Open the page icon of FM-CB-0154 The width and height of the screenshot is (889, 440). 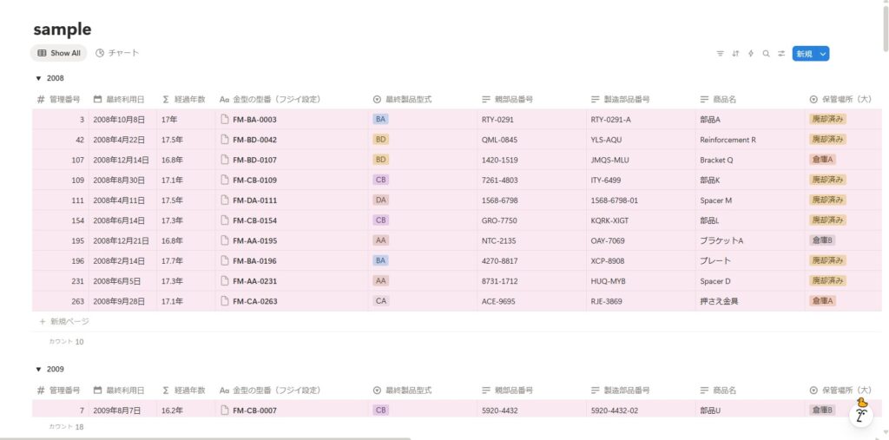pos(225,220)
